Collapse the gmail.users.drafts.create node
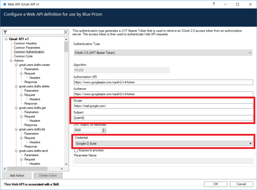Screen dimensions: 257x190 16,65
